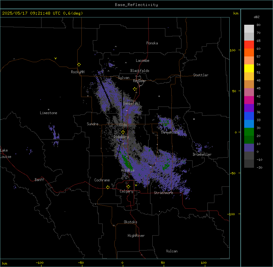Click the yellow diamond marker south of RedDeer
This screenshot has height=267, width=273.
(135, 89)
